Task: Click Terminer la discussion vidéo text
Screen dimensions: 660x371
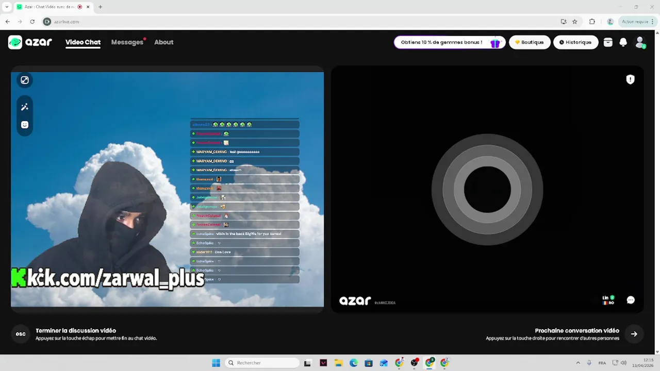Action: click(76, 331)
